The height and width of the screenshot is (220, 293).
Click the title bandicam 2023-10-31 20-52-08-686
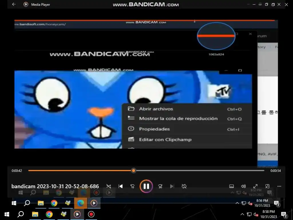(55, 186)
